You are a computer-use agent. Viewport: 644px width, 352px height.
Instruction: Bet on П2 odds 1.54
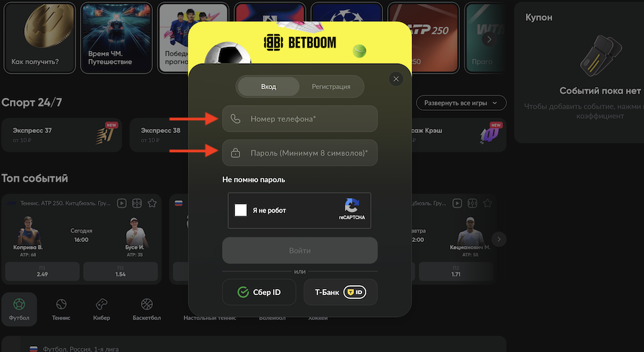(120, 271)
